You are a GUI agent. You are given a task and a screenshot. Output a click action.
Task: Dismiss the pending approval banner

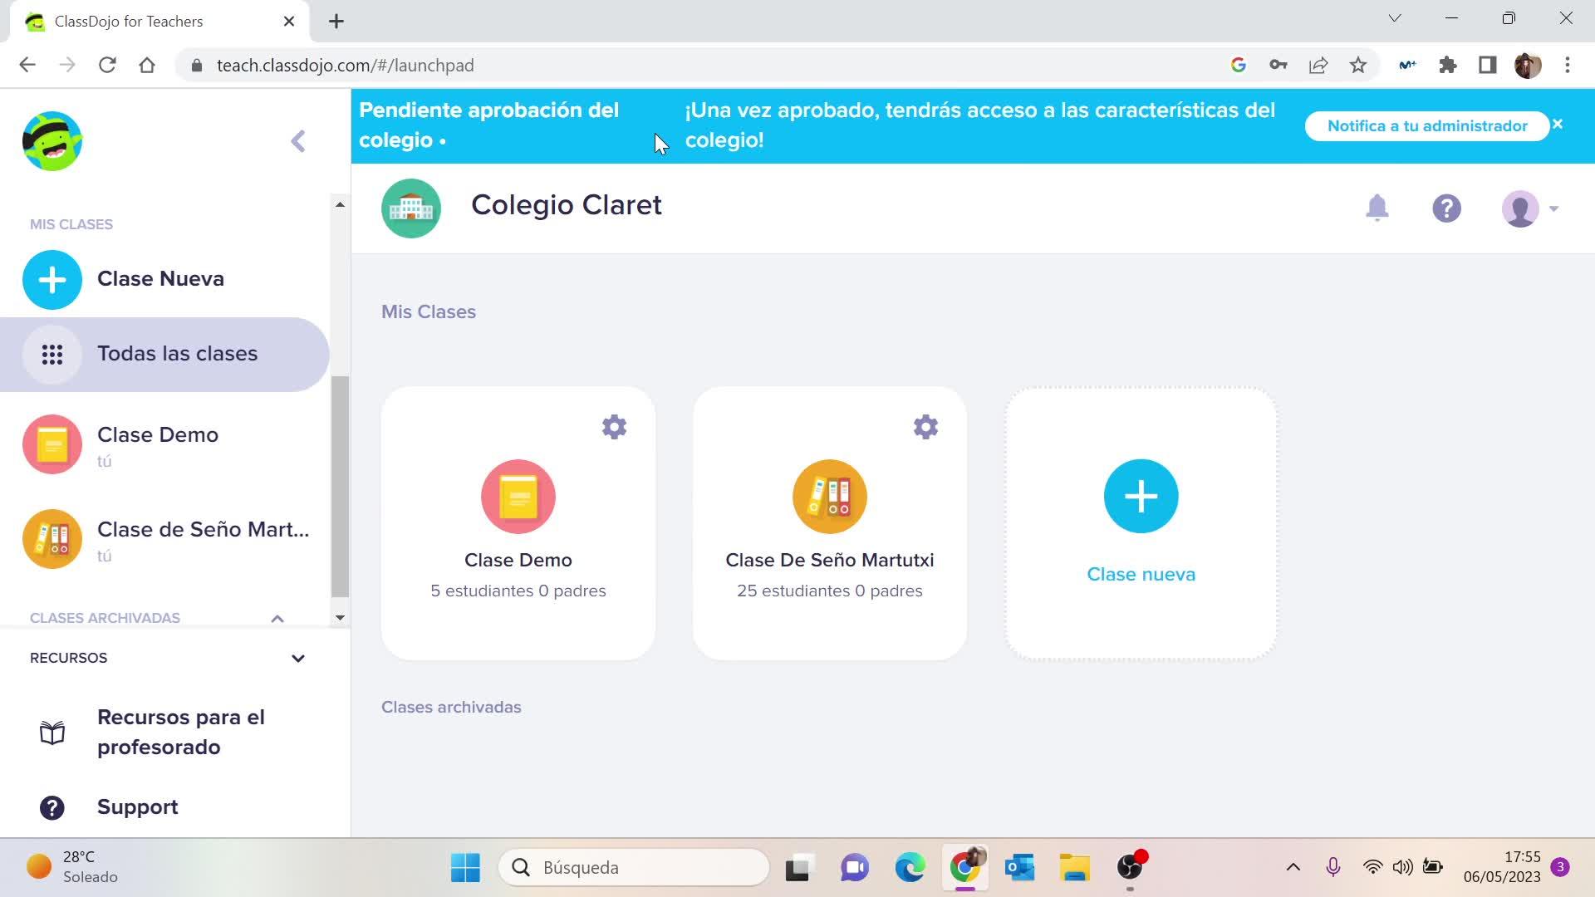click(1558, 125)
